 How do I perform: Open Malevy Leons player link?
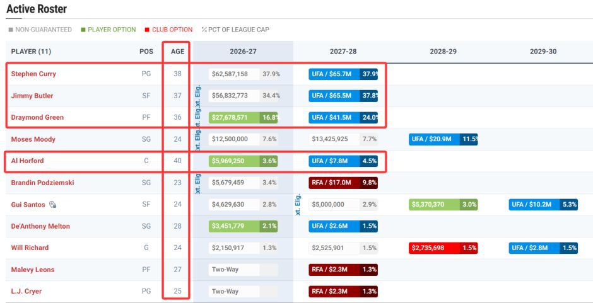pos(33,270)
